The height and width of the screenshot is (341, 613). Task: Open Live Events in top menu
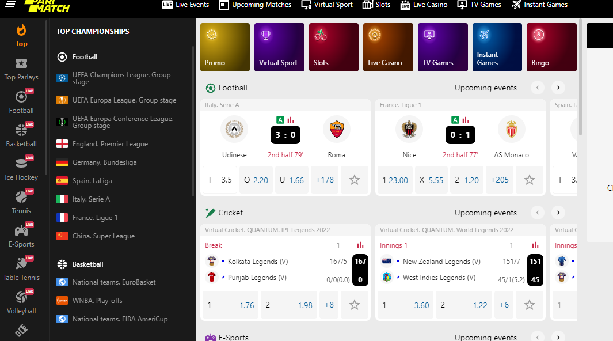coord(186,5)
